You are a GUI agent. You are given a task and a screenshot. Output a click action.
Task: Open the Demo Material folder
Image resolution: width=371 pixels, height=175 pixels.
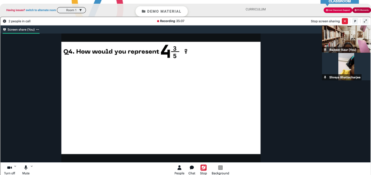161,12
